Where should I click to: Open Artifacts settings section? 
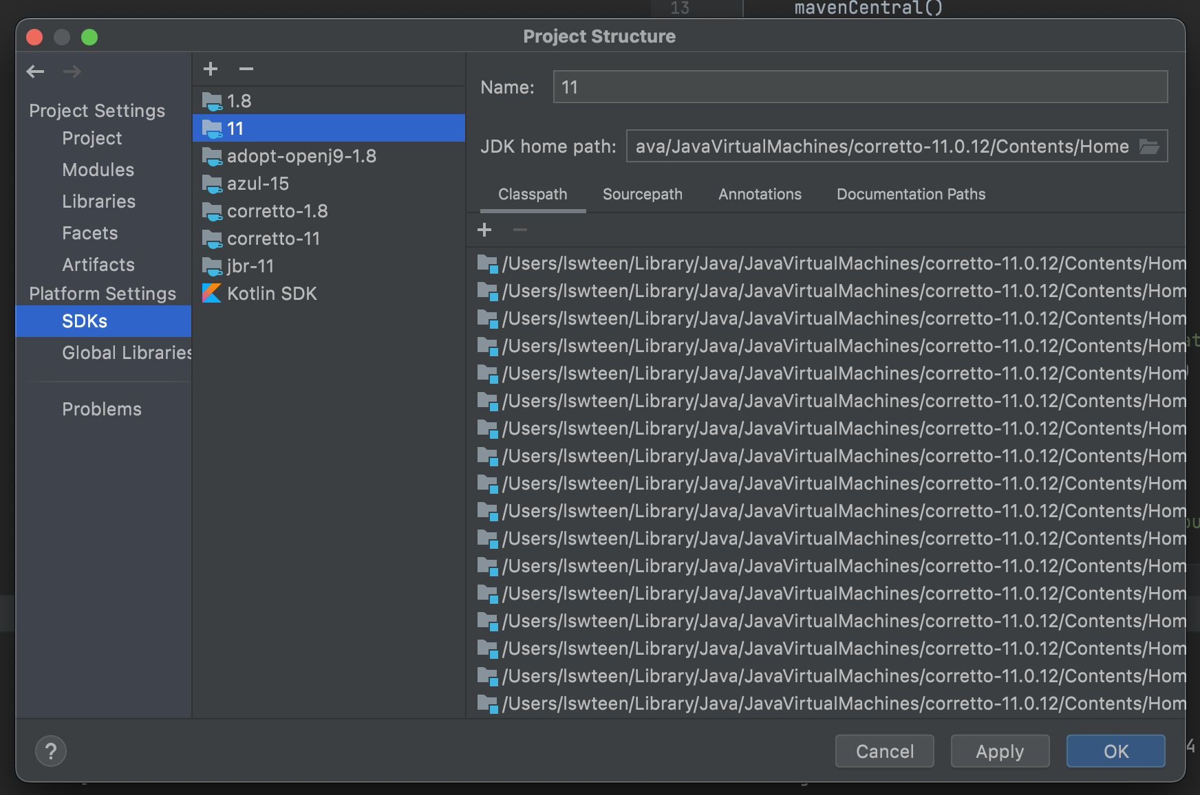click(x=98, y=265)
